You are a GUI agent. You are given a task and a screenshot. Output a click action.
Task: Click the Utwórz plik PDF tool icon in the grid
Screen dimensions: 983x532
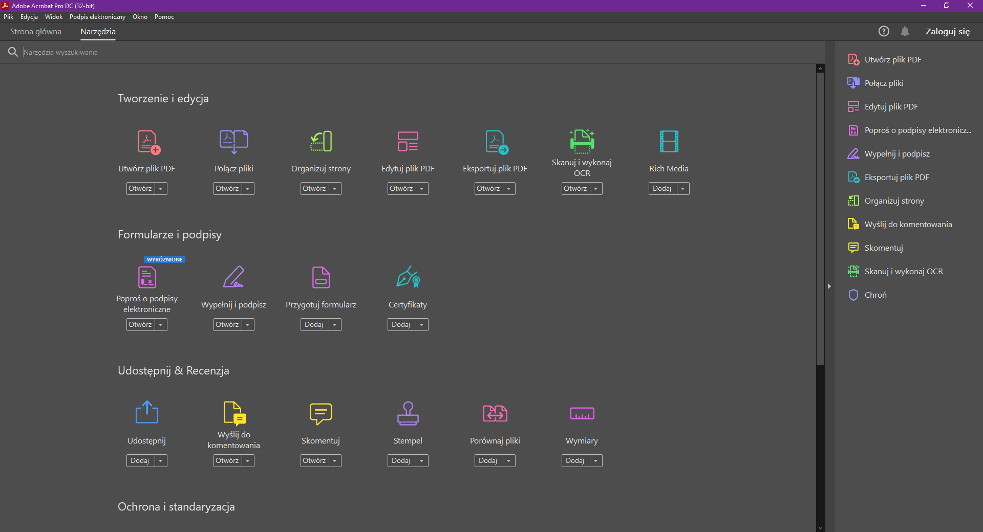[x=148, y=142]
